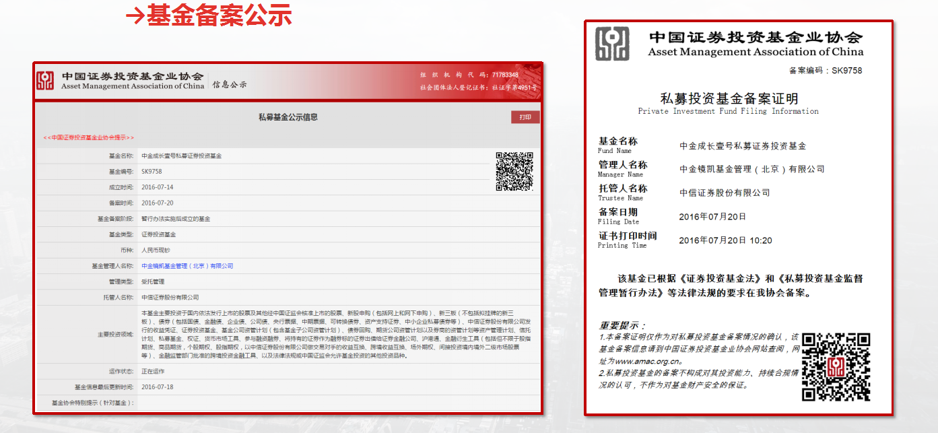Click the 管理人名称 Manager Name label on certificate
This screenshot has height=433, width=938.
pyautogui.click(x=622, y=169)
